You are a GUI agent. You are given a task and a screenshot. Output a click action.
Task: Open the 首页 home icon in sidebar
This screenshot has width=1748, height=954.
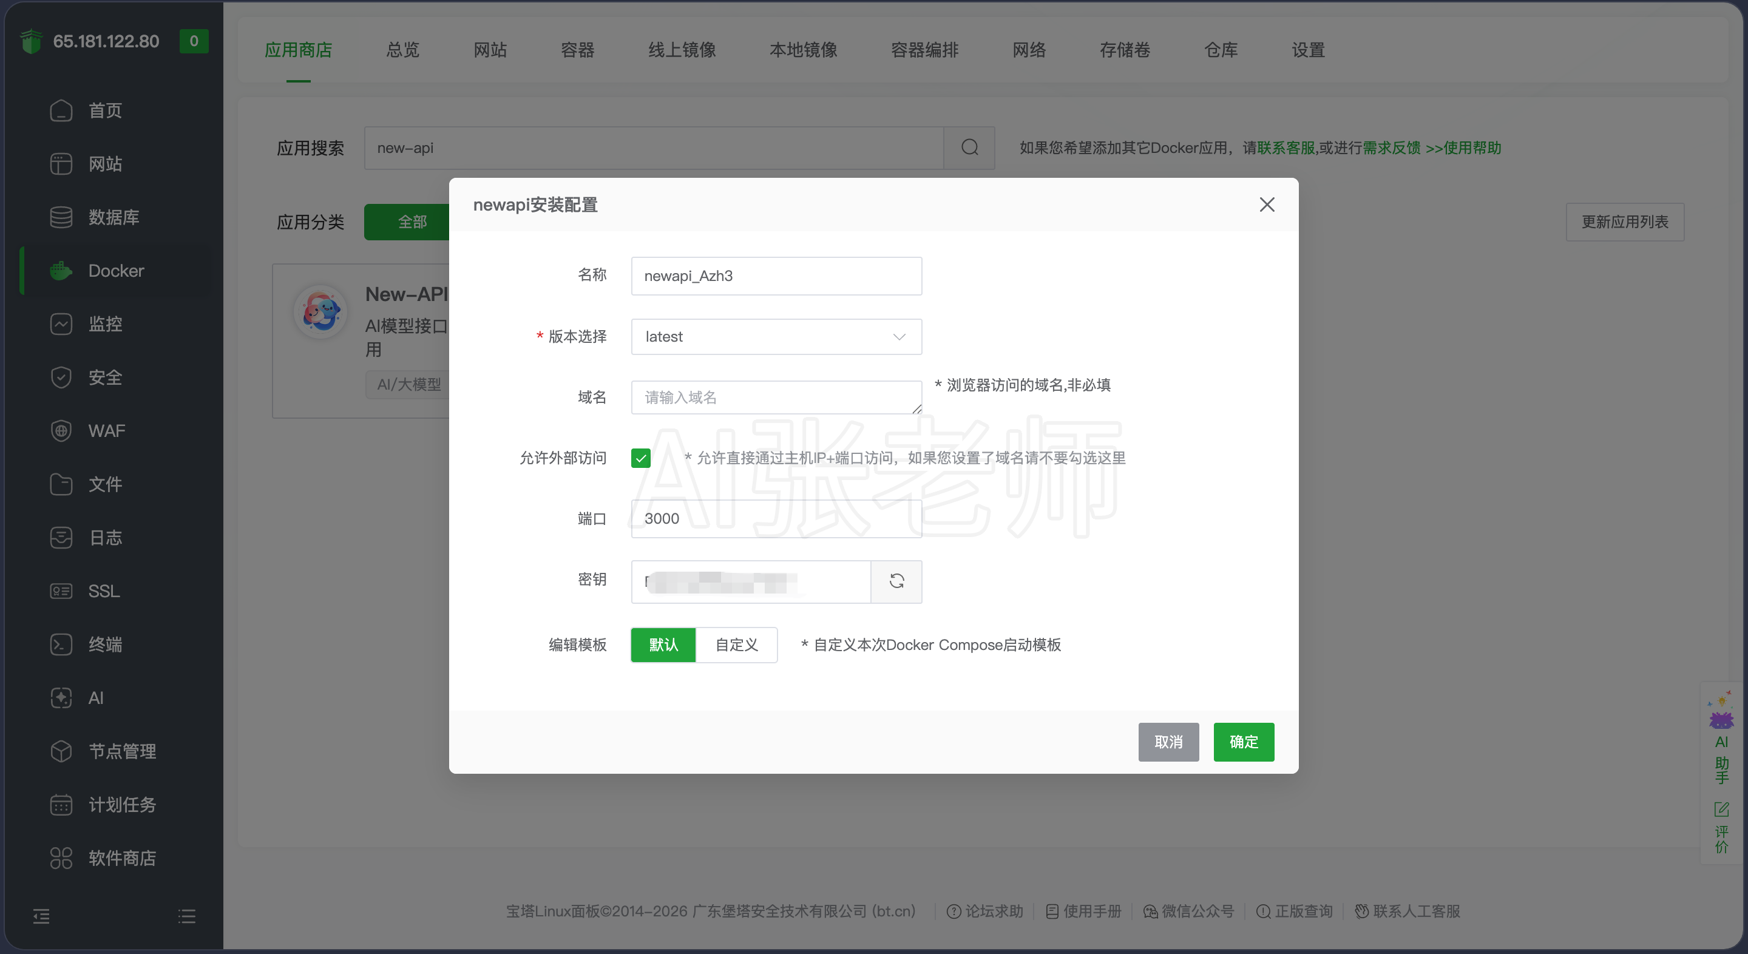(61, 110)
